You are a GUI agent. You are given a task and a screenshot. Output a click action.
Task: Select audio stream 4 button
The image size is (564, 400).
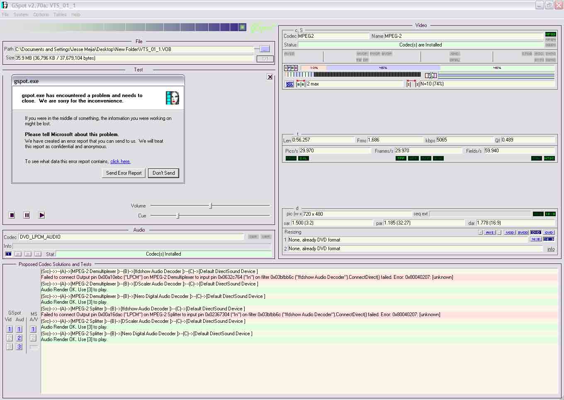(38, 254)
